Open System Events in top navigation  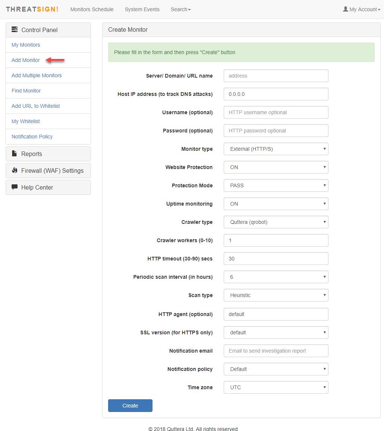pyautogui.click(x=142, y=9)
